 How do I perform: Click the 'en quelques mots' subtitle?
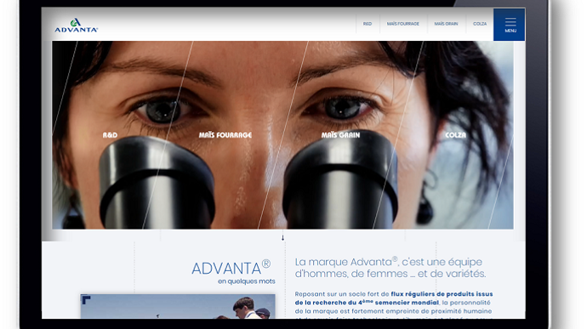click(247, 281)
